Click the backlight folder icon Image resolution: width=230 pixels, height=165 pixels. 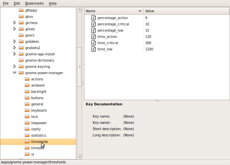[27, 92]
